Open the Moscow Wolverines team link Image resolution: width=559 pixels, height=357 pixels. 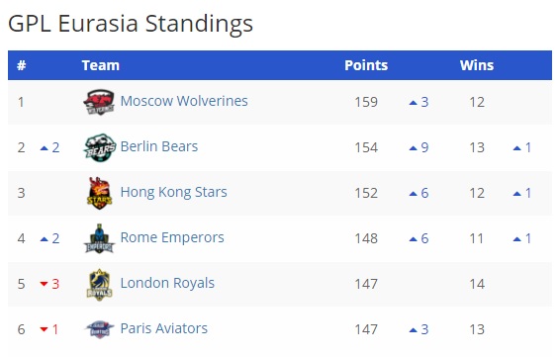click(x=184, y=101)
